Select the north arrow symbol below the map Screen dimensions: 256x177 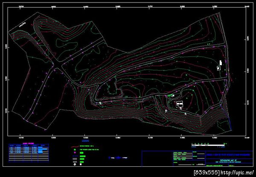click(x=118, y=157)
